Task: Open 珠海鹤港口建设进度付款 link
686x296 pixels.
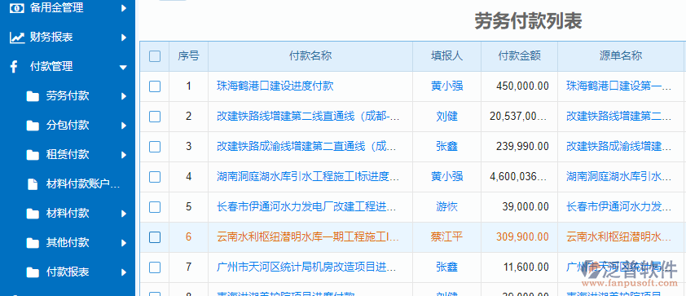Action: [275, 86]
